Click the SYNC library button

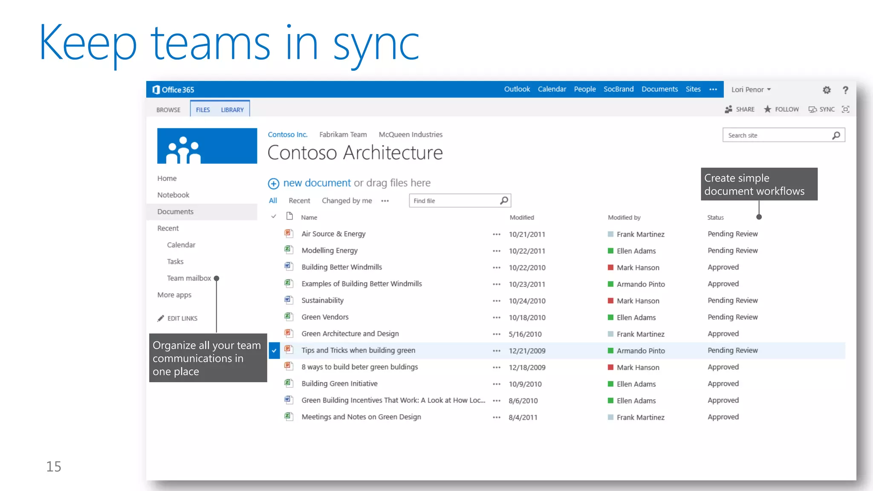point(821,110)
